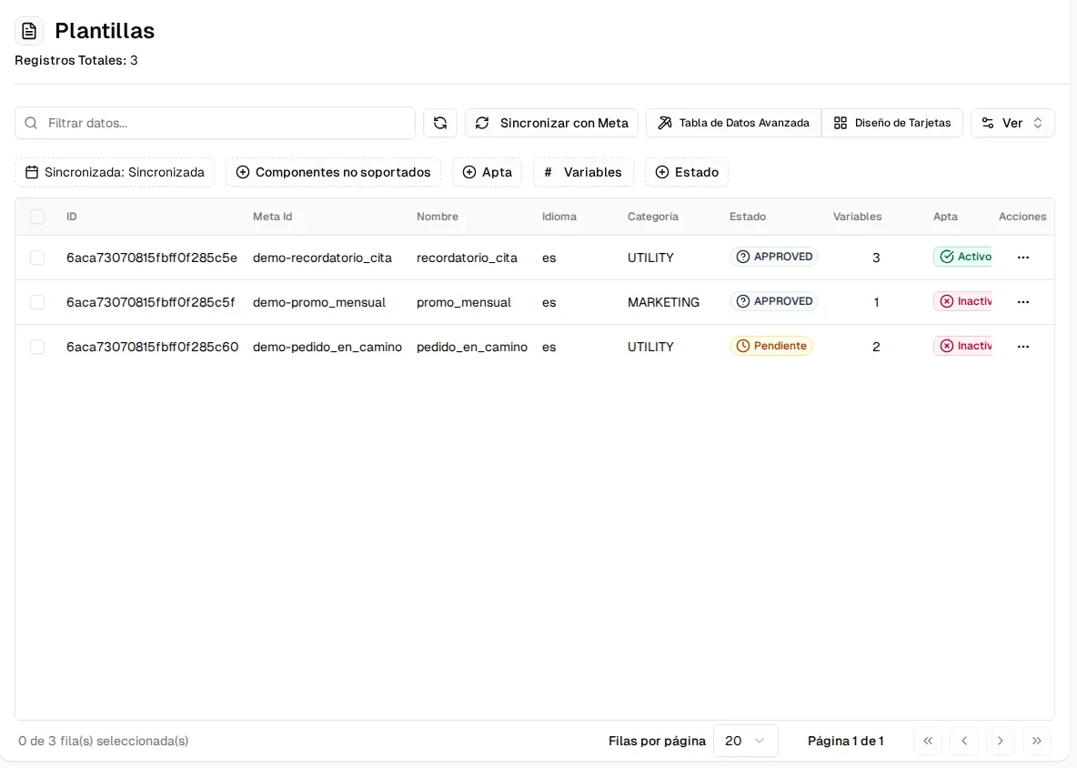Open the Estado filter chip
The image size is (1077, 768).
pyautogui.click(x=687, y=172)
